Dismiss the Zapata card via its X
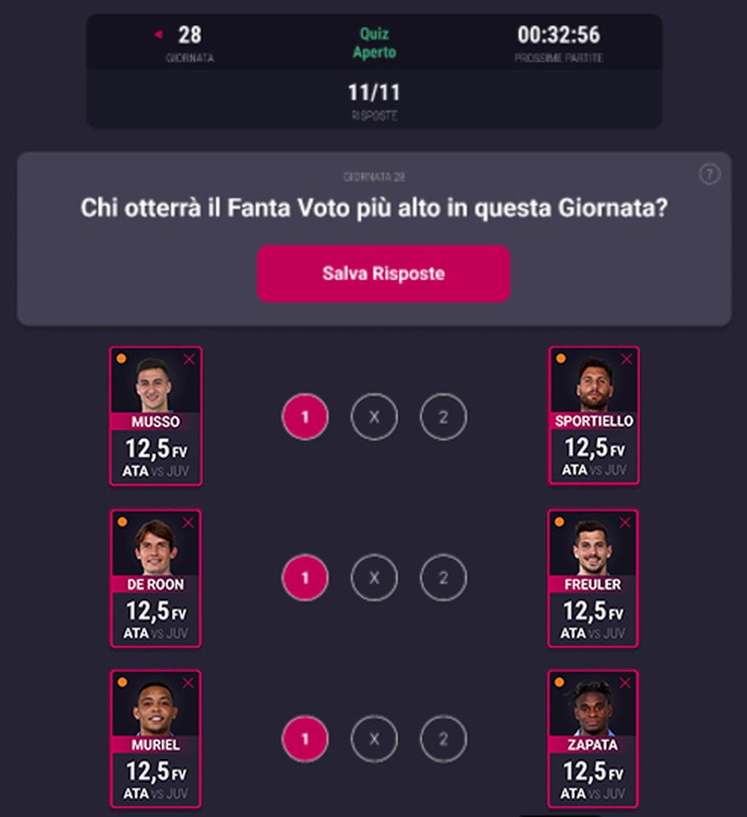This screenshot has width=747, height=817. coord(624,683)
